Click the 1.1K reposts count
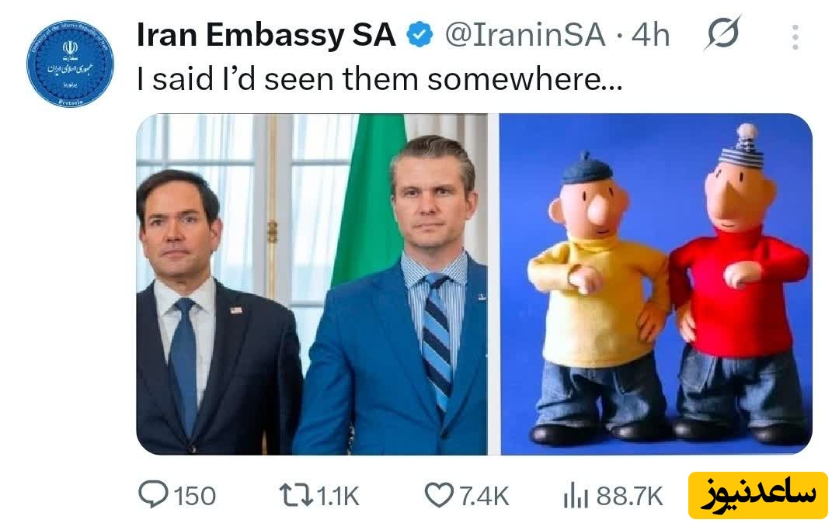 [339, 496]
